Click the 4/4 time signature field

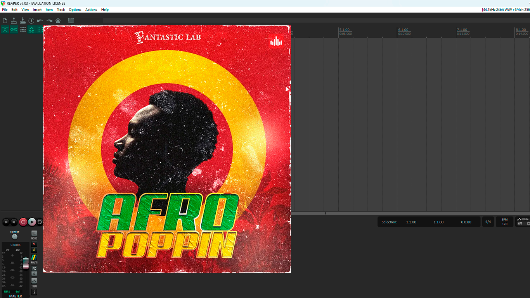pos(488,222)
